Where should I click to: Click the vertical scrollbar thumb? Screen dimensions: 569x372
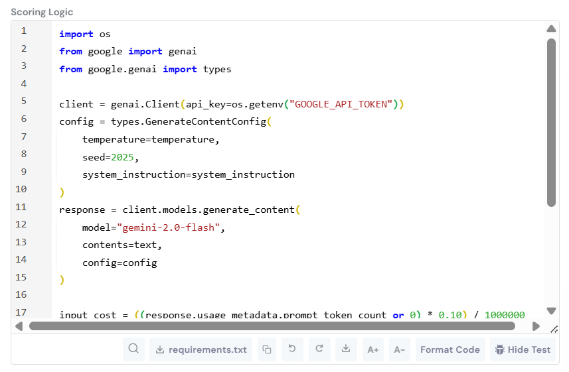(x=551, y=123)
